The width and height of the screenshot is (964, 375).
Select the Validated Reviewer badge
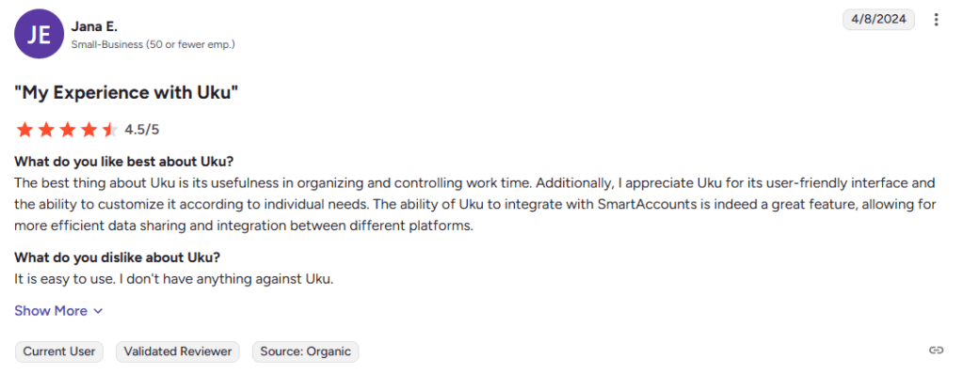pos(178,352)
